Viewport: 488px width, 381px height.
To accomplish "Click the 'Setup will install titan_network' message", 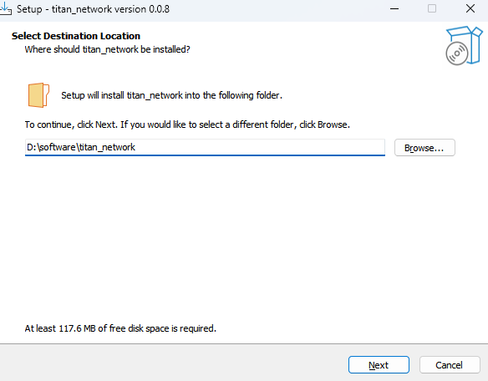I will click(x=171, y=95).
